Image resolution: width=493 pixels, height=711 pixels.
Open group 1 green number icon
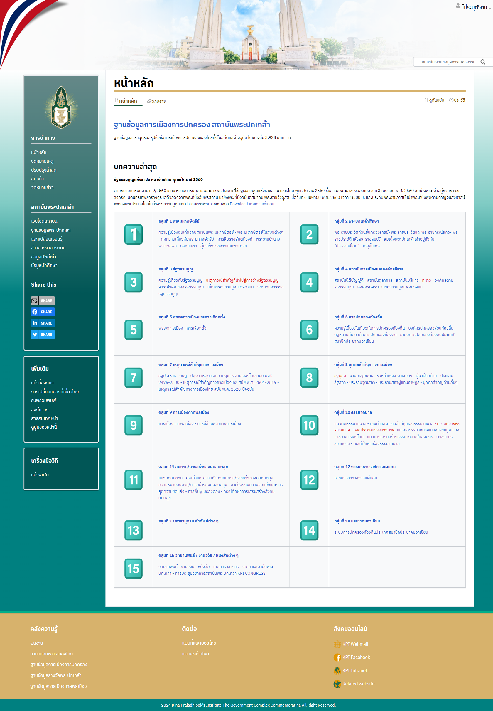(x=134, y=234)
